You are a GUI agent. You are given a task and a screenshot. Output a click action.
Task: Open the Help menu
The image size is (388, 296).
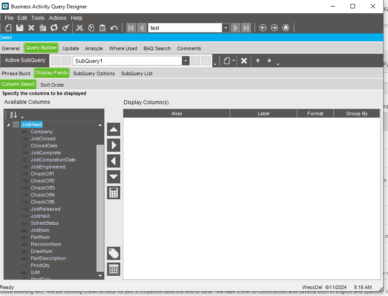pos(77,18)
